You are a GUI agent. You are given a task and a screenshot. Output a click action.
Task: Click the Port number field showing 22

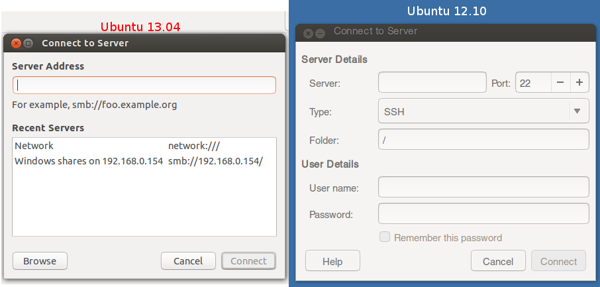[533, 82]
